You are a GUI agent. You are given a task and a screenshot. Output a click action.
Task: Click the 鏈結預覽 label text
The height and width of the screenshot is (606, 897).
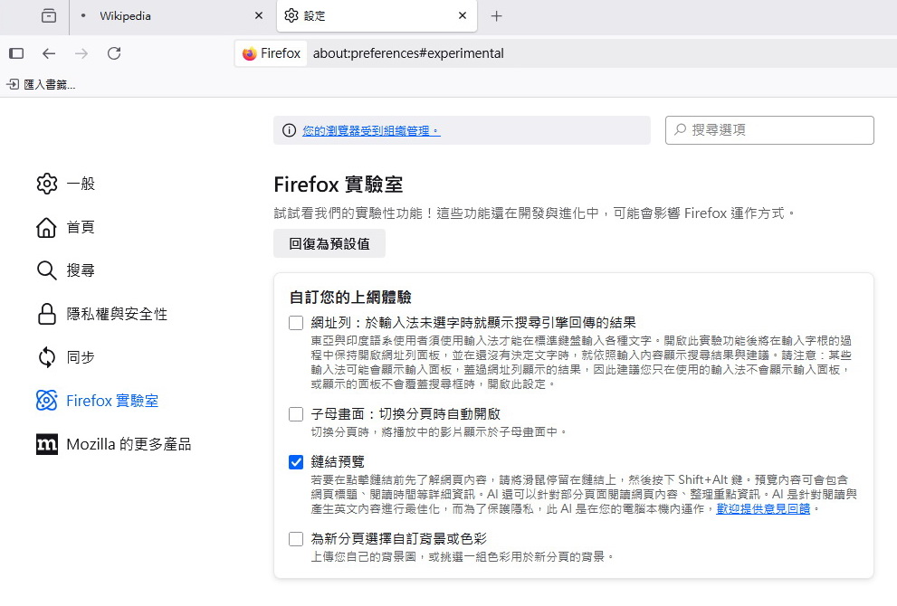[x=338, y=462]
